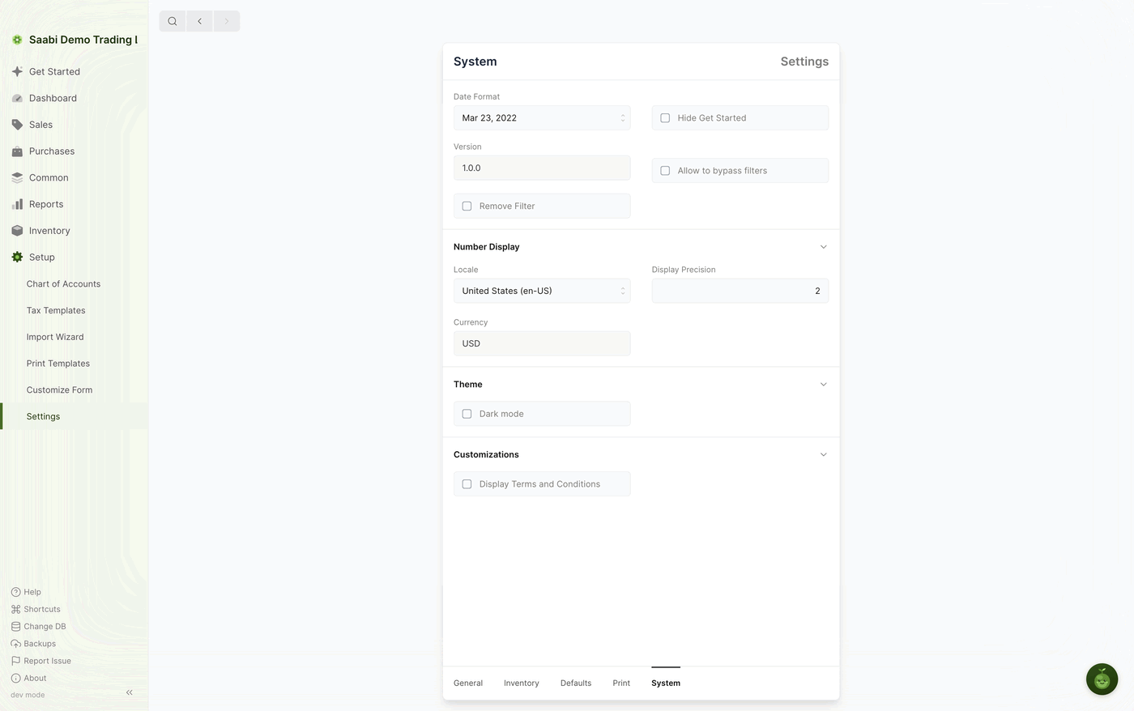Click the Currency input field
Image resolution: width=1134 pixels, height=711 pixels.
click(542, 343)
